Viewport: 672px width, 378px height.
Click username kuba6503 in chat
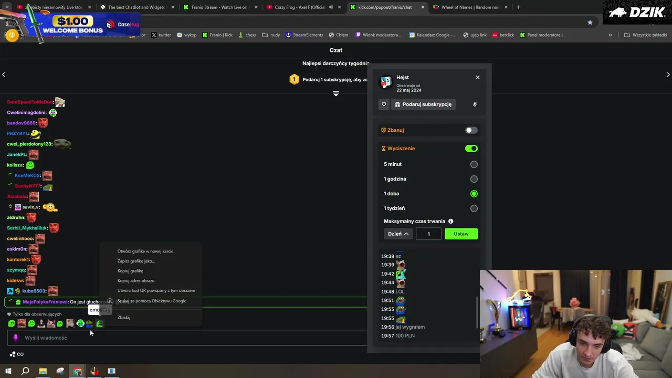(x=34, y=291)
